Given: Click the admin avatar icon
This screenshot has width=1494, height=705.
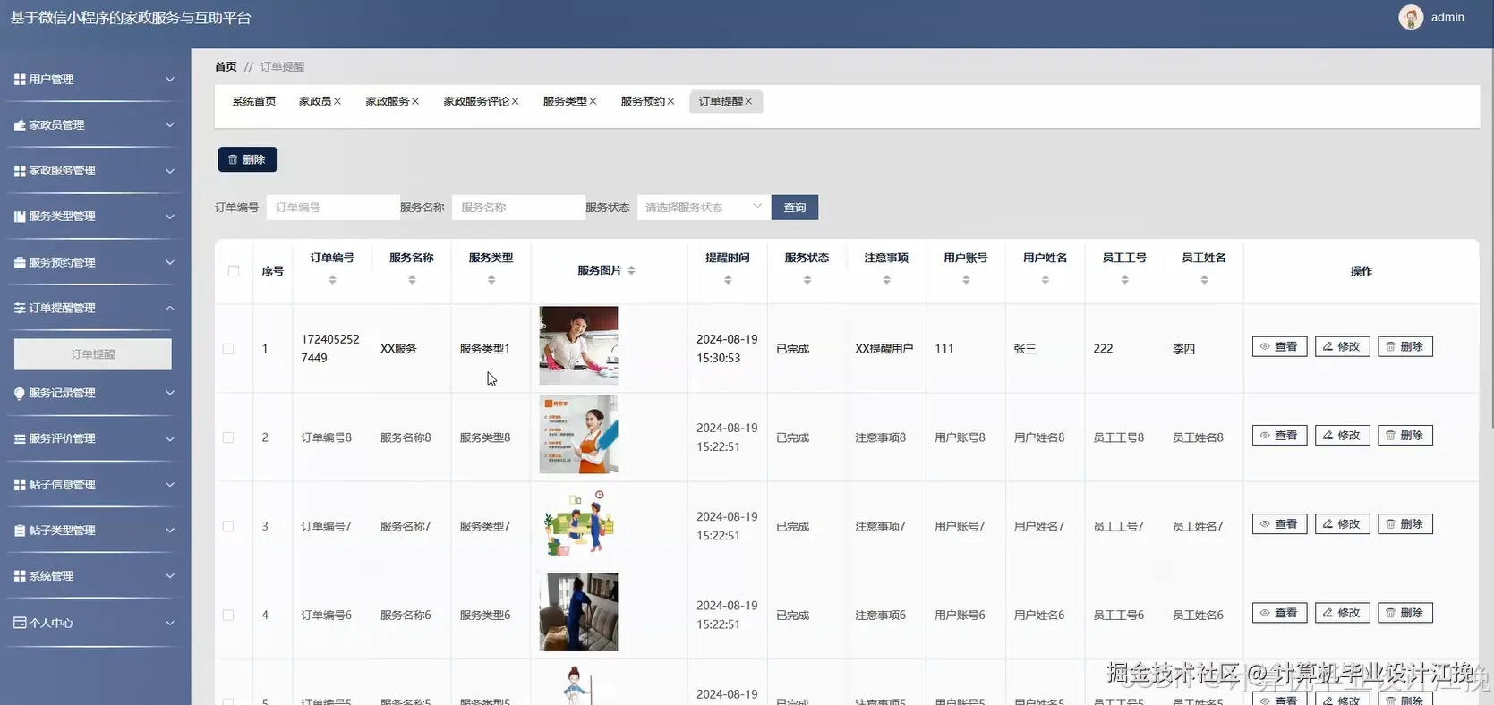Looking at the screenshot, I should [1411, 18].
